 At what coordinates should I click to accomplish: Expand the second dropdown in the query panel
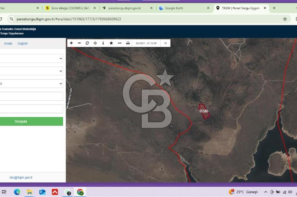pyautogui.click(x=31, y=71)
